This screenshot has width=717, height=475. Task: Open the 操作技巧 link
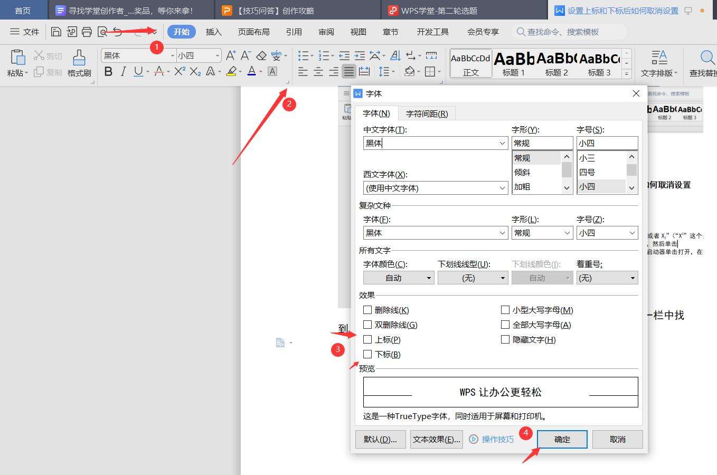coord(491,439)
